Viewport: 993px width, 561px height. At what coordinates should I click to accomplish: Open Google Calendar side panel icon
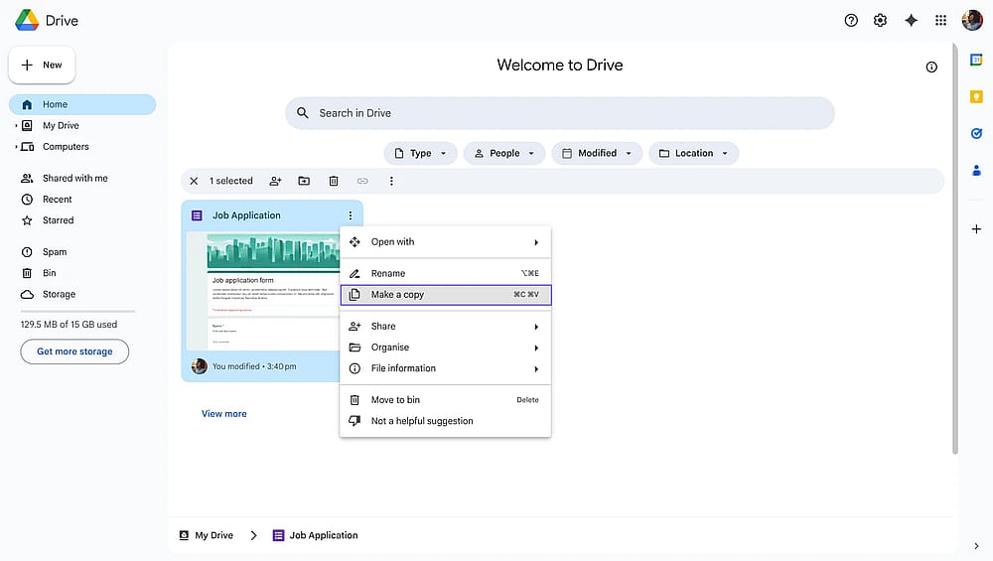[x=976, y=61]
